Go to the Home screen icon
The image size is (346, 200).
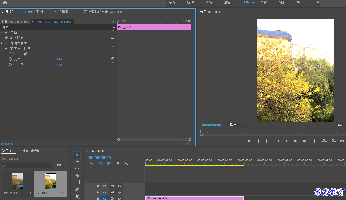pos(5,3)
